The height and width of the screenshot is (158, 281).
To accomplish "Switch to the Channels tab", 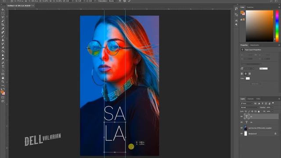I will pos(251,99).
